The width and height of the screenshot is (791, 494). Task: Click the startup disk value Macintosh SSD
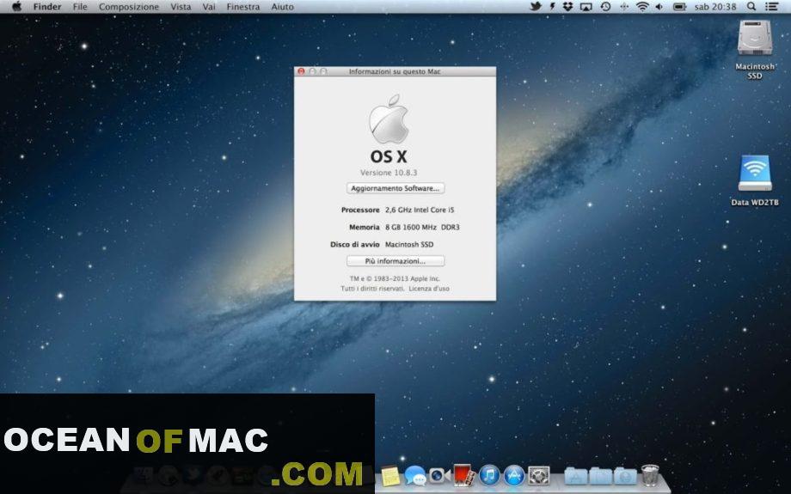409,245
